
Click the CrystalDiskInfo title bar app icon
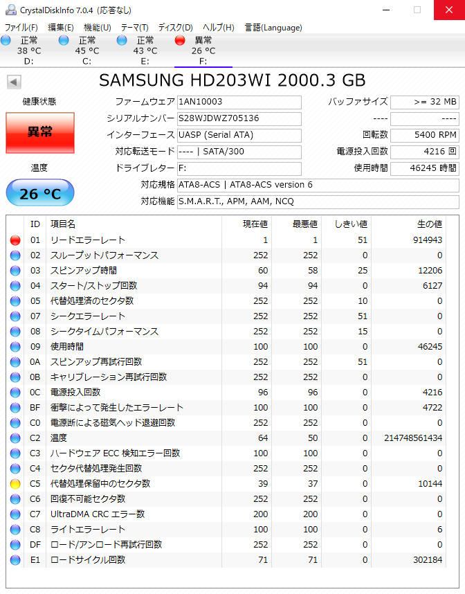[x=11, y=10]
